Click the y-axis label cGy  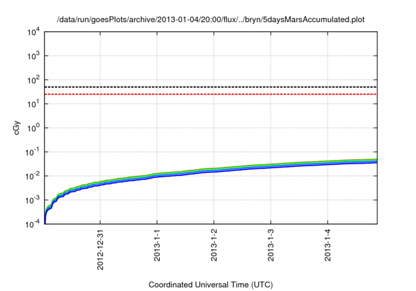tap(16, 128)
